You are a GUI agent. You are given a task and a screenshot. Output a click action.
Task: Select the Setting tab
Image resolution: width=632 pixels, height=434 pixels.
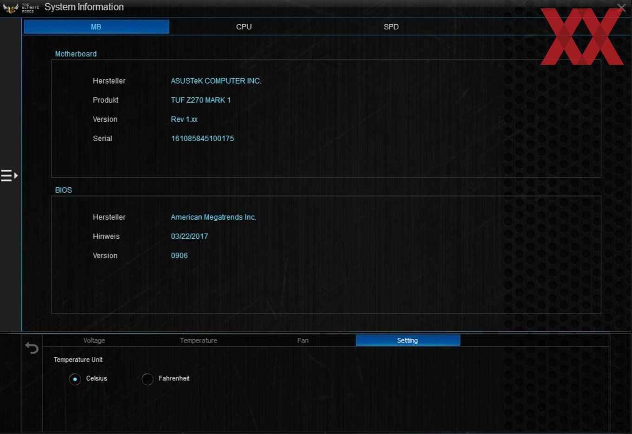point(408,341)
